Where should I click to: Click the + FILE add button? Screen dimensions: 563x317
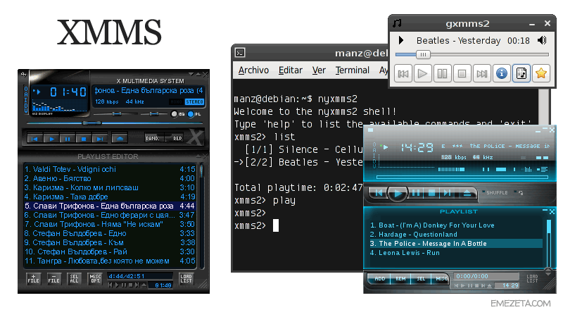coord(33,278)
